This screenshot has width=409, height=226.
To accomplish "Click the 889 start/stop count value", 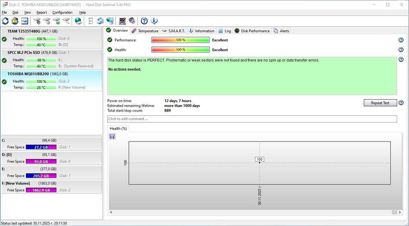I will coord(167,110).
